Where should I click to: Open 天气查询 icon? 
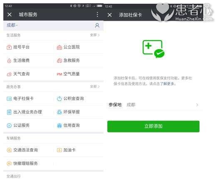9,74
